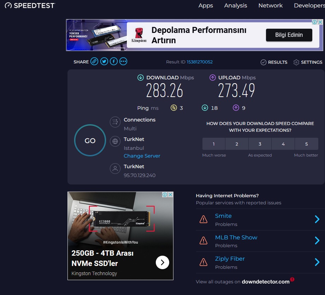Open square ad info icon
325x295 pixels.
165,195
